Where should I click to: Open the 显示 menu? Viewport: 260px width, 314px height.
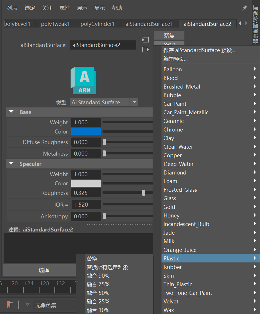[99, 8]
